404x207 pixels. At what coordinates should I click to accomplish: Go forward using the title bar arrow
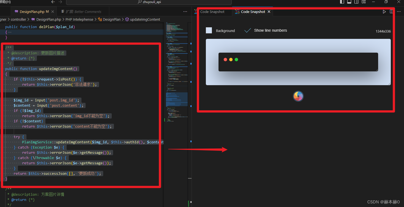click(60, 2)
